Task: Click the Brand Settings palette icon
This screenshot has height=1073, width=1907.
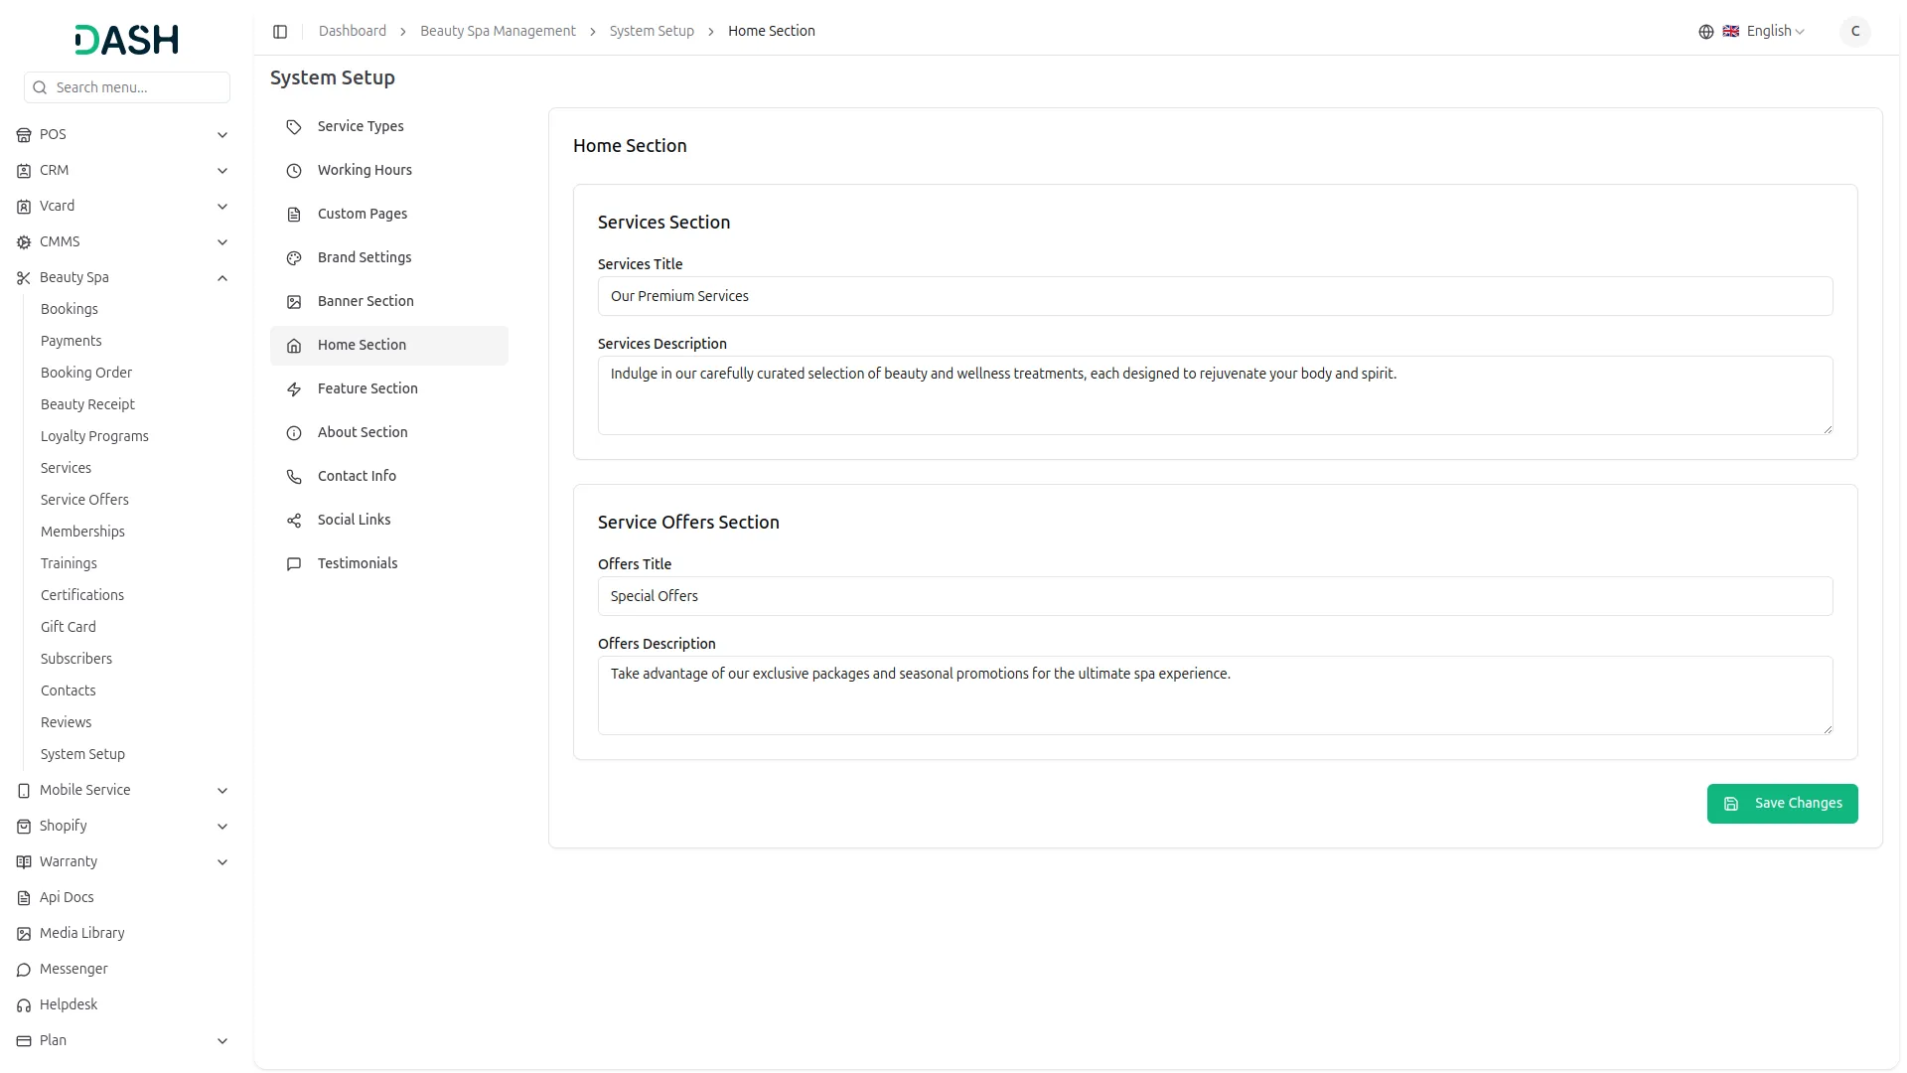Action: tap(294, 258)
